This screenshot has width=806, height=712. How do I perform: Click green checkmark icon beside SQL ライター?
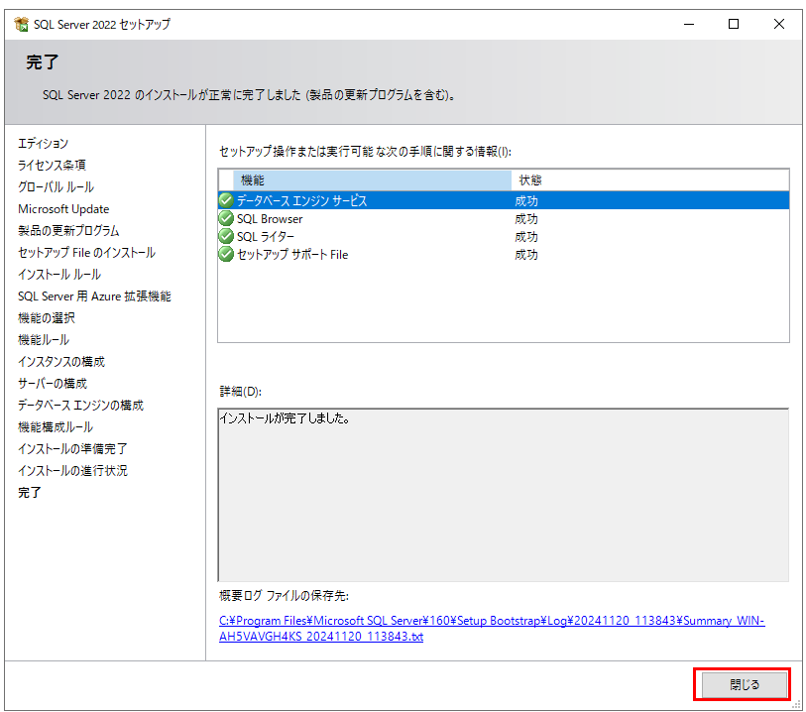click(x=226, y=237)
